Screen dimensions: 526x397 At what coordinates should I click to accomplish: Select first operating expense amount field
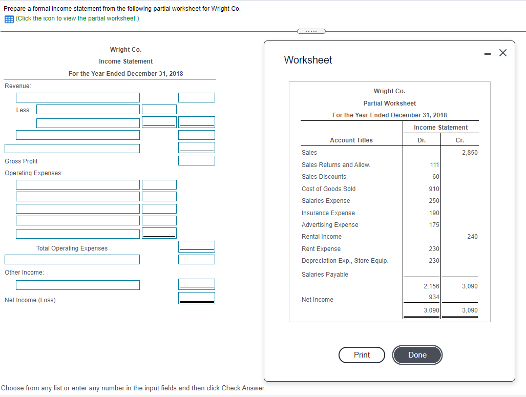point(159,184)
